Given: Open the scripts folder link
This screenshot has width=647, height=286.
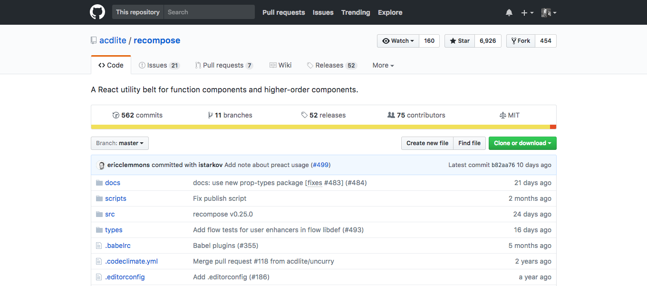Looking at the screenshot, I should coord(116,198).
